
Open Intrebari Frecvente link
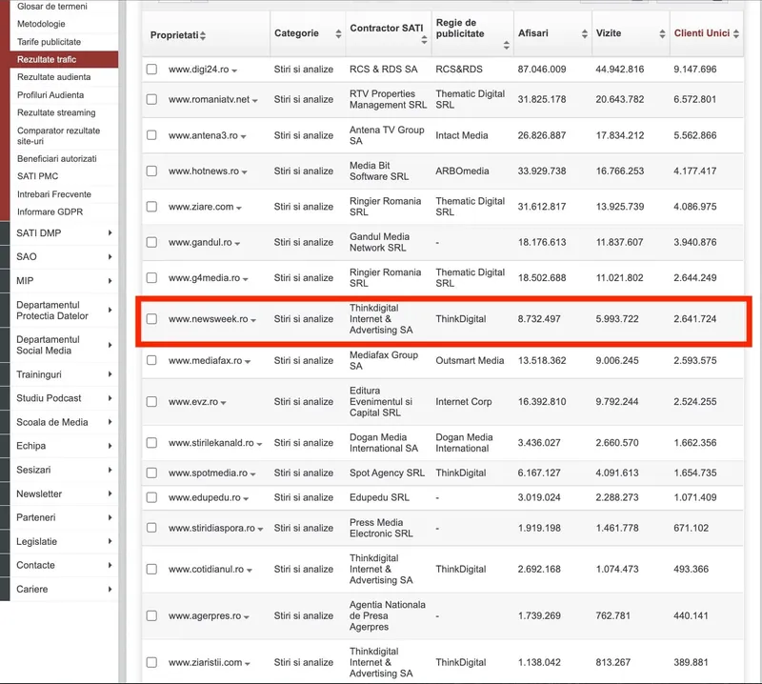pos(54,194)
